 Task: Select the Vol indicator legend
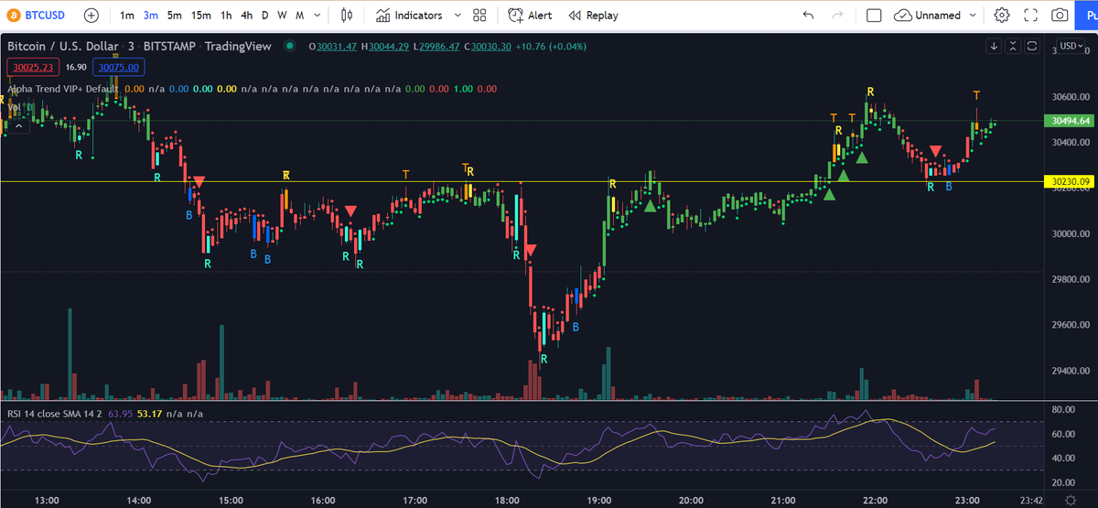(15, 107)
